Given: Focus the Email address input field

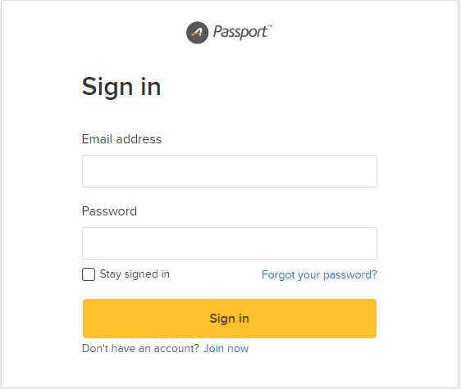Looking at the screenshot, I should (x=230, y=171).
